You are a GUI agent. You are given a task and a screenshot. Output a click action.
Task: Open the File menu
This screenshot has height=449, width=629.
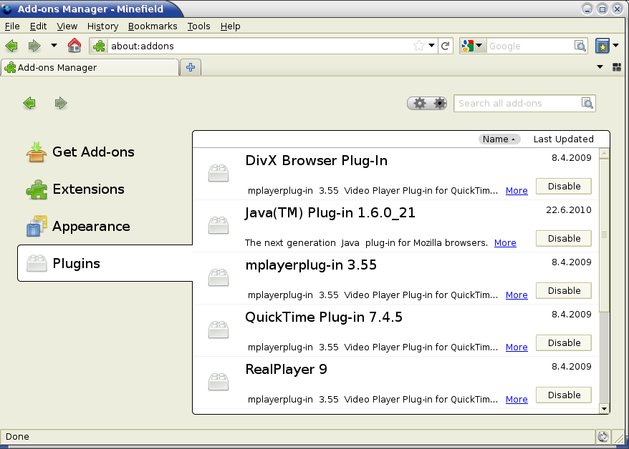(x=12, y=26)
